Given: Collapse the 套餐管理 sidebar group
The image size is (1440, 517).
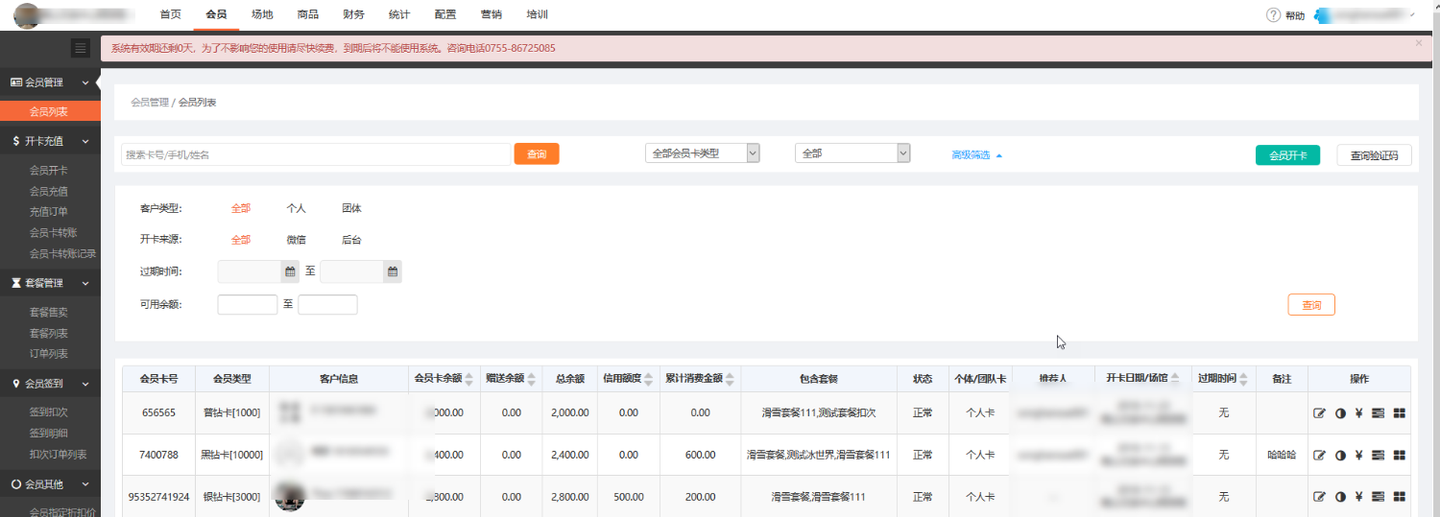Looking at the screenshot, I should point(50,283).
